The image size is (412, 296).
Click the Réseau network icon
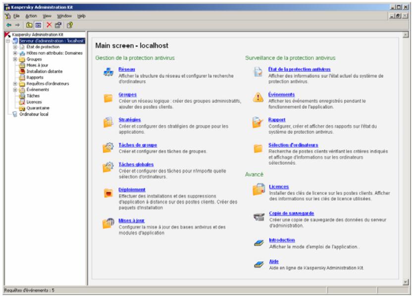click(x=108, y=72)
